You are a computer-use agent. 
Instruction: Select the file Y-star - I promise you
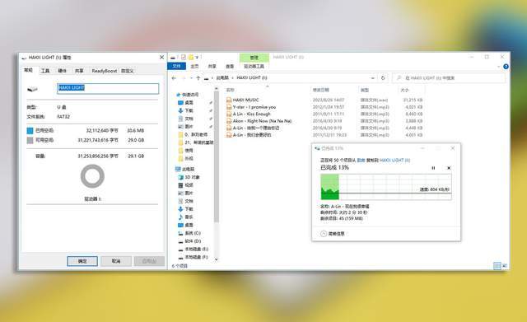[x=254, y=107]
